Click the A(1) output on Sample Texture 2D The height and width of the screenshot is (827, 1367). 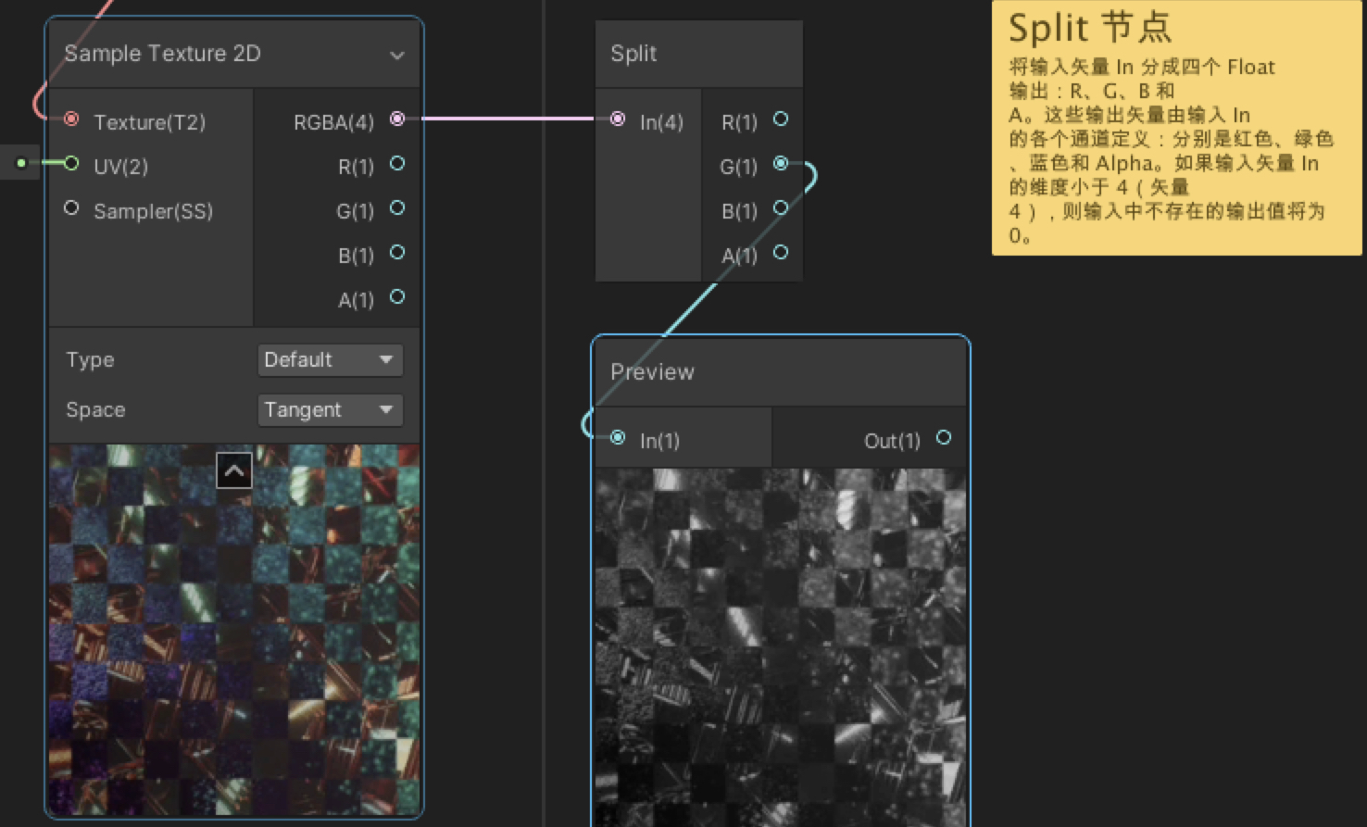397,297
